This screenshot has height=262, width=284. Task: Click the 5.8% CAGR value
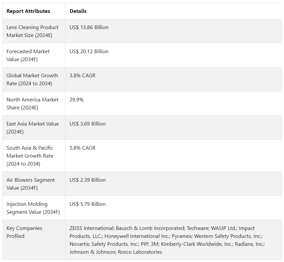coord(83,148)
